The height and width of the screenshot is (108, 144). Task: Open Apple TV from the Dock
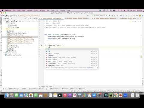(x=60, y=95)
